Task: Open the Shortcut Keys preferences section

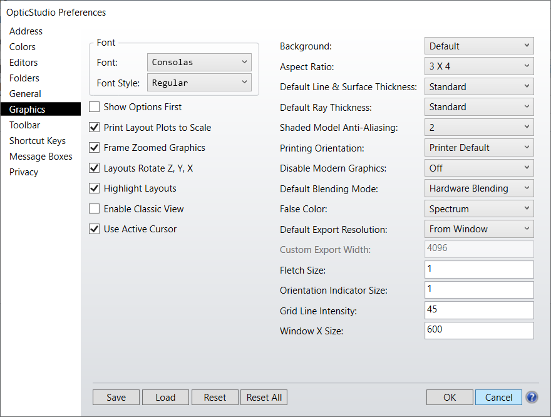Action: pyautogui.click(x=38, y=141)
